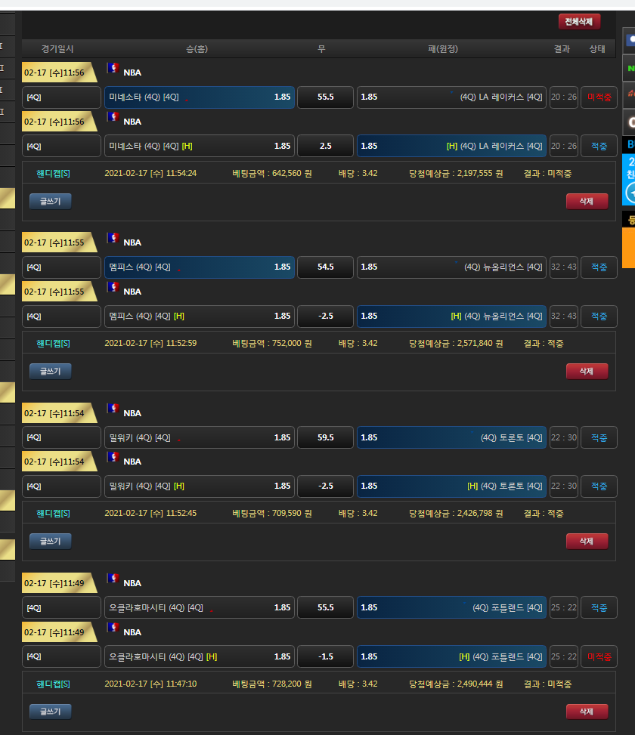Screen dimensions: 635x735
Task: Click the Telegram icon in the blue sidebar banner
Action: tap(630, 193)
